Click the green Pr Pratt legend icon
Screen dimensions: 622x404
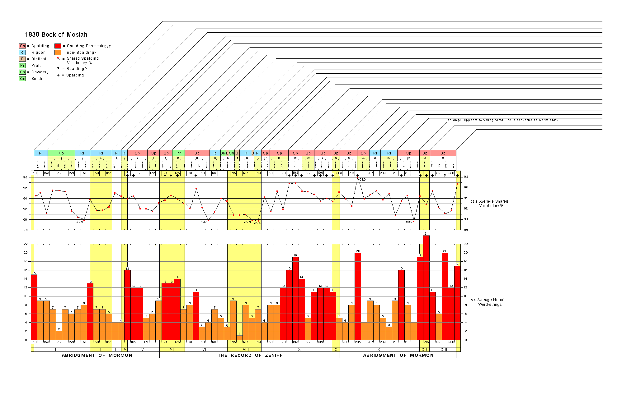22,66
